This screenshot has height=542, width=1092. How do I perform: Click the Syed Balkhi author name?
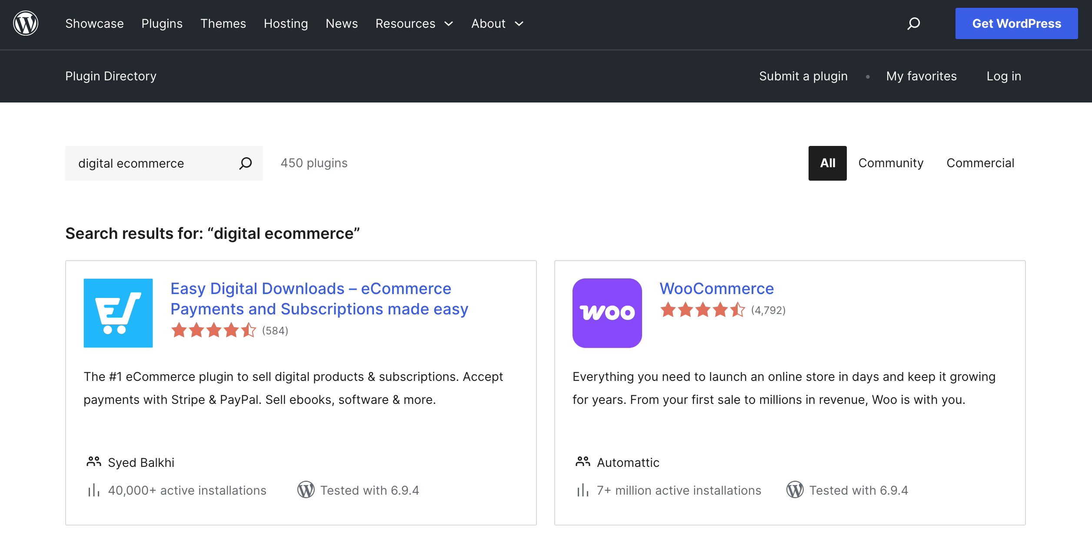pyautogui.click(x=141, y=463)
